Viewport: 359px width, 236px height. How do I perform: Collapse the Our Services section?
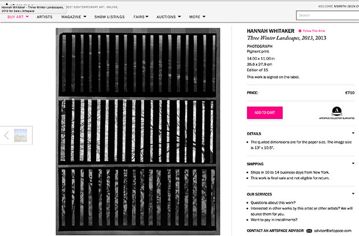353,194
